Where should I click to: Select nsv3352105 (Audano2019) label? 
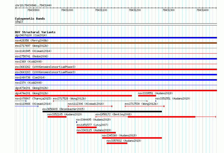click(65, 114)
